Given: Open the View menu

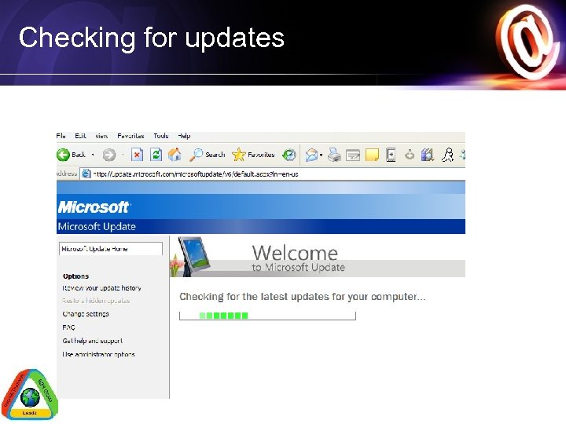Looking at the screenshot, I should coord(101,136).
